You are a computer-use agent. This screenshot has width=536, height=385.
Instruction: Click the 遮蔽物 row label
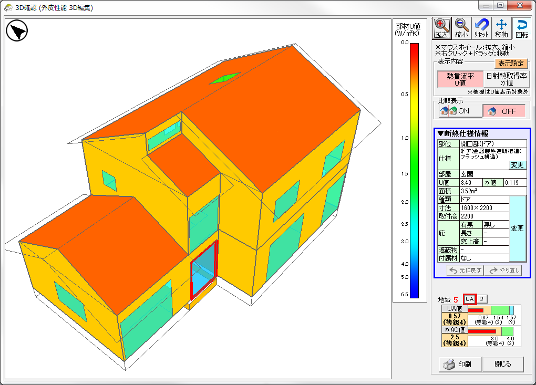click(448, 250)
